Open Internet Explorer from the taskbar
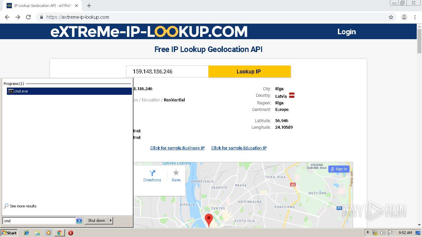The image size is (422, 237). click(x=26, y=233)
